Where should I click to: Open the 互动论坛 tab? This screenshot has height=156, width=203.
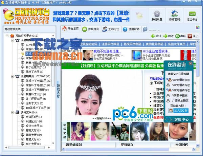point(111,29)
